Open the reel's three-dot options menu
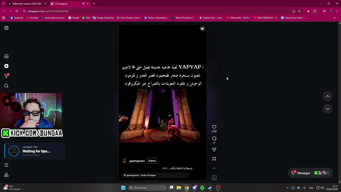 click(x=214, y=168)
